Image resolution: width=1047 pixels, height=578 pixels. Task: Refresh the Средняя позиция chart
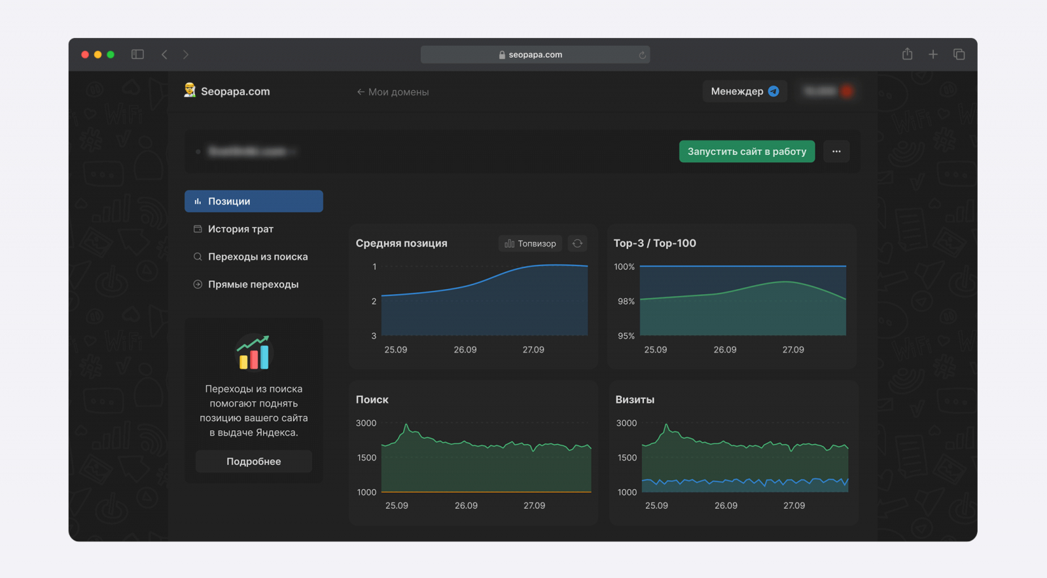[577, 243]
